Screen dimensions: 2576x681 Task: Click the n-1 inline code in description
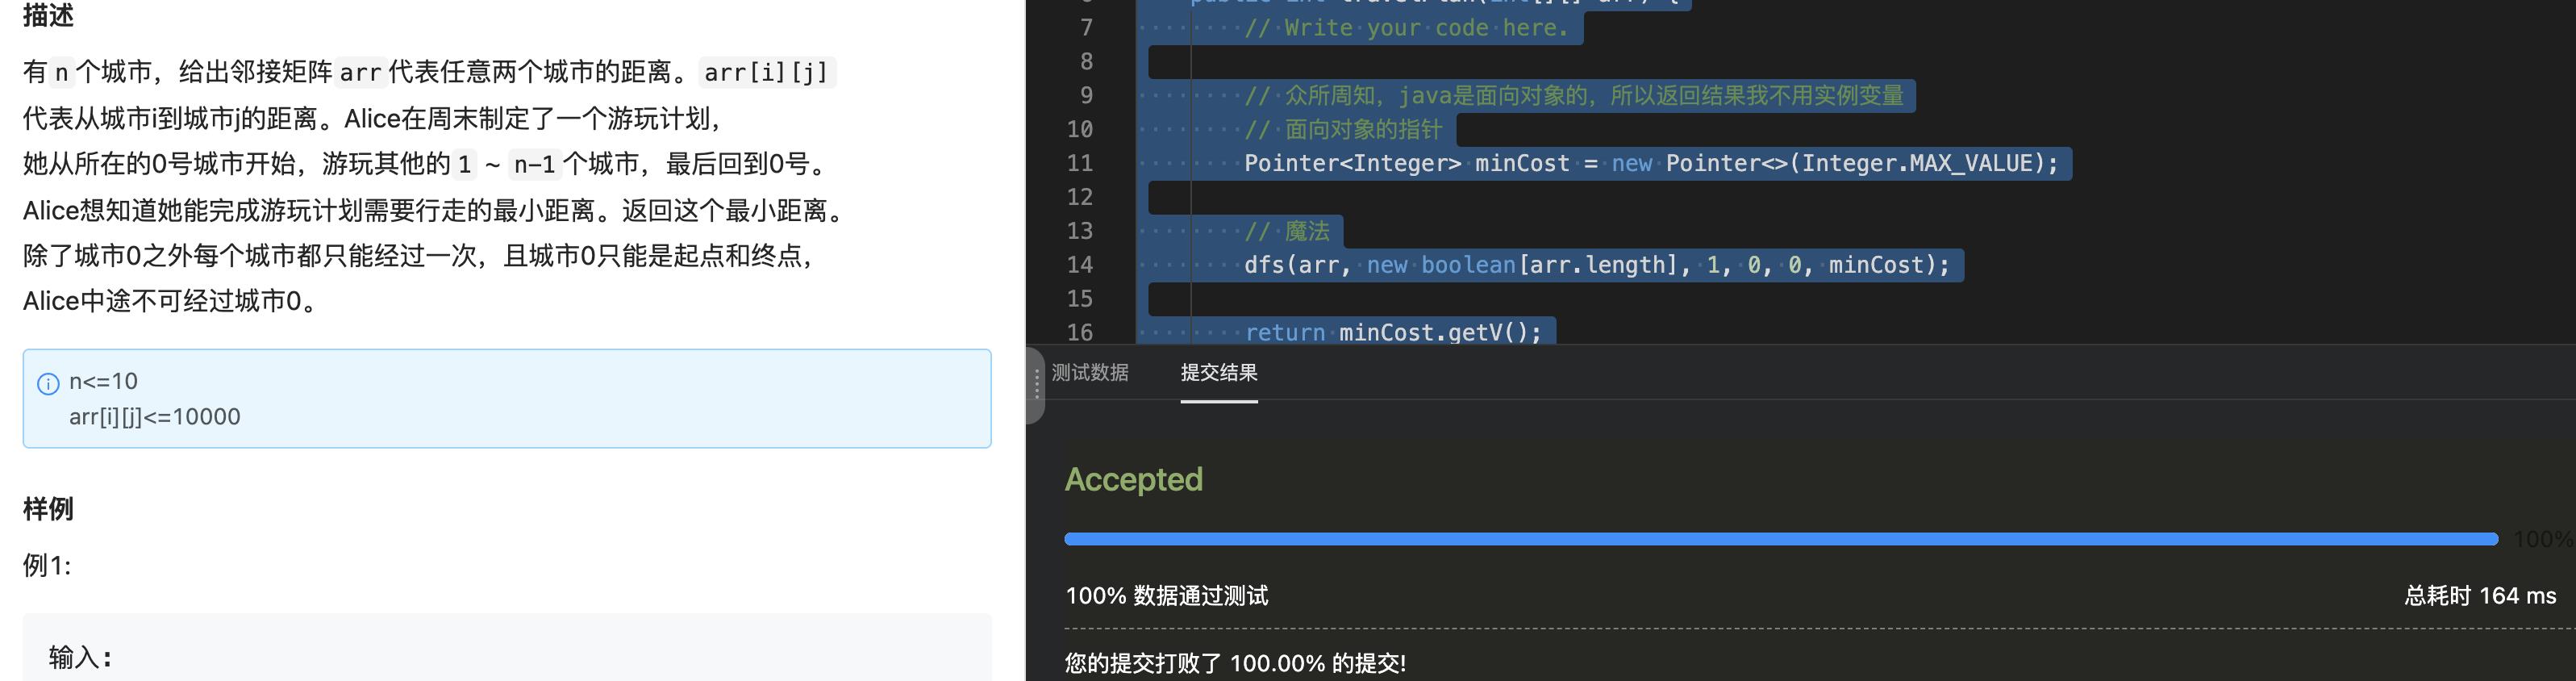tap(535, 165)
